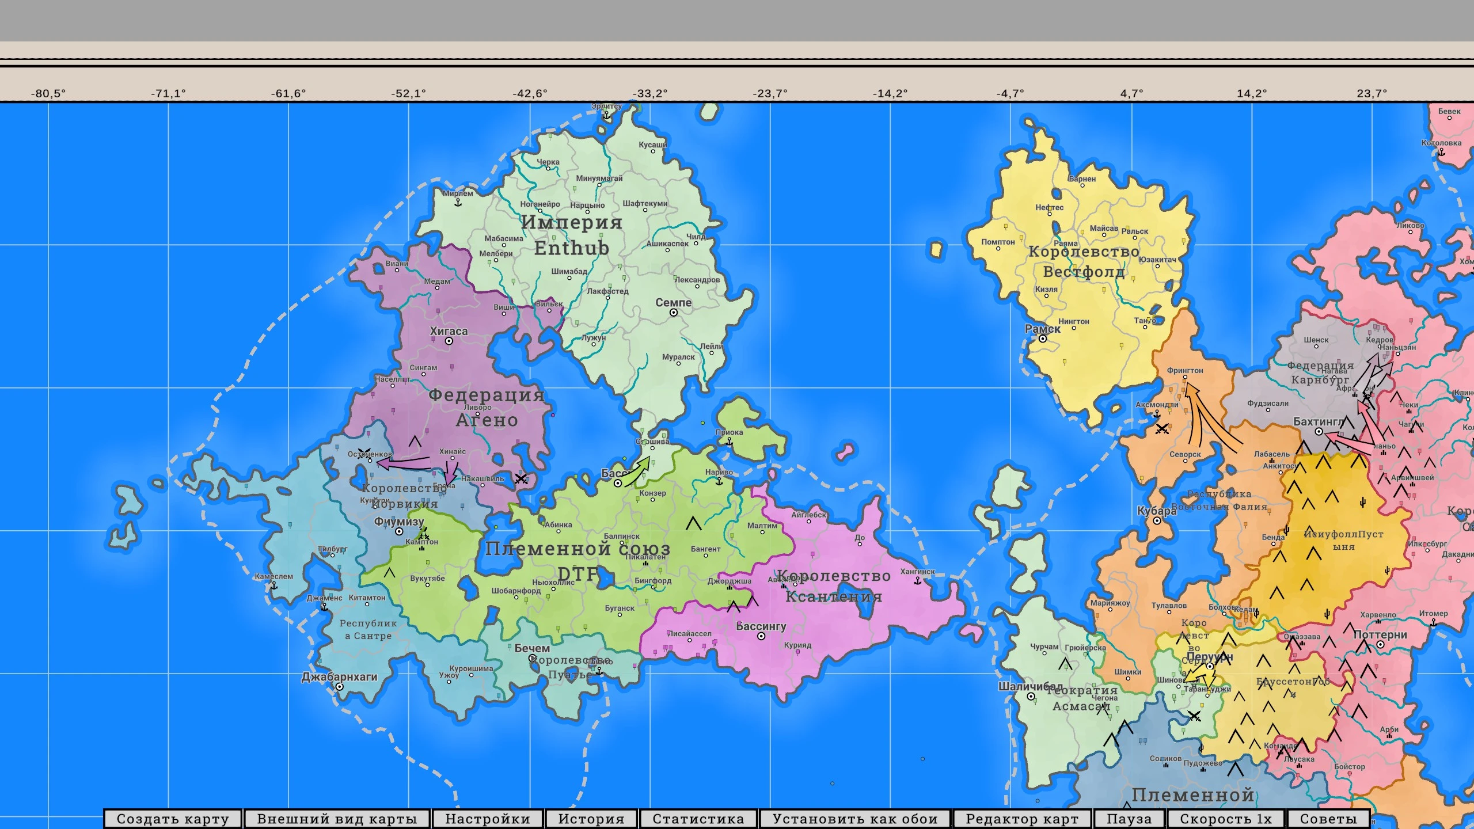Click battle swords icon near Аксмондли
Viewport: 1474px width, 829px height.
pos(1162,429)
